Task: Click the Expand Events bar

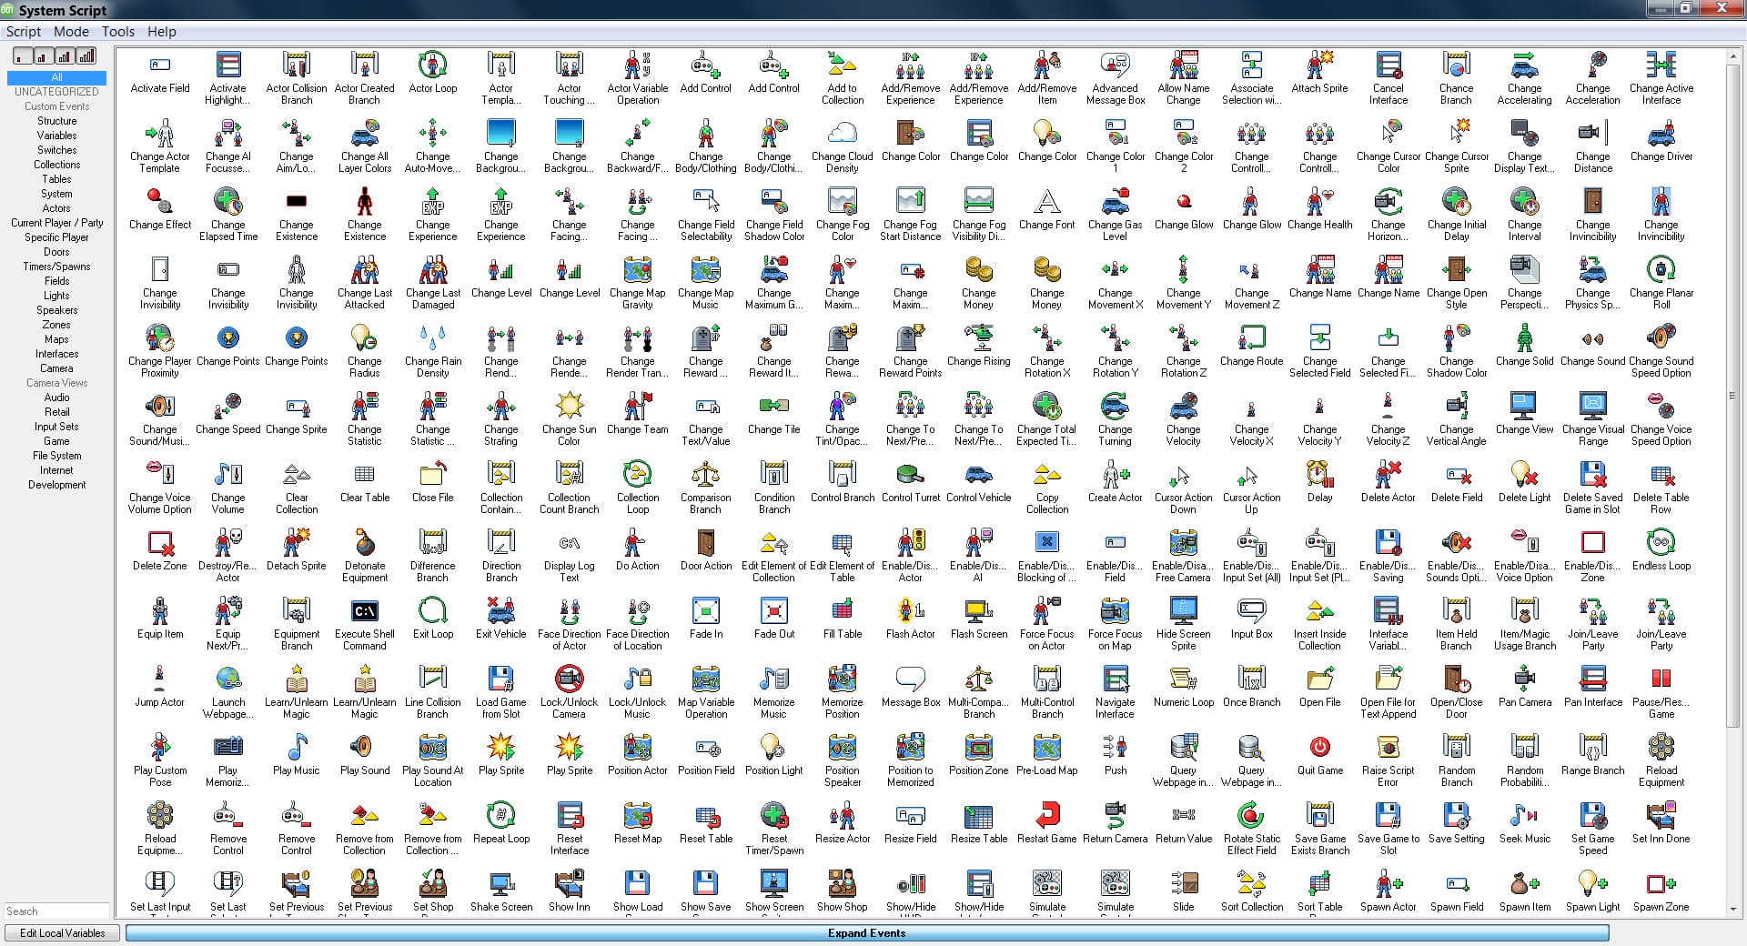Action: 864,933
